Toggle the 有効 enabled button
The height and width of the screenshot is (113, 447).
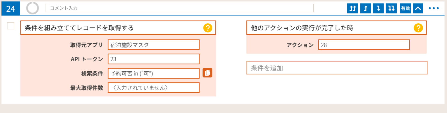tap(405, 8)
